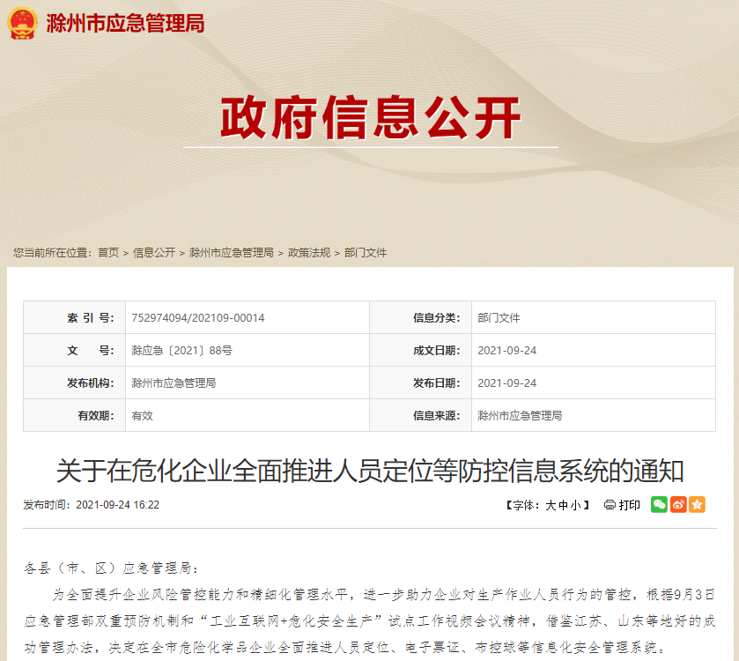Open 信息公开 breadcrumb link

tap(154, 253)
